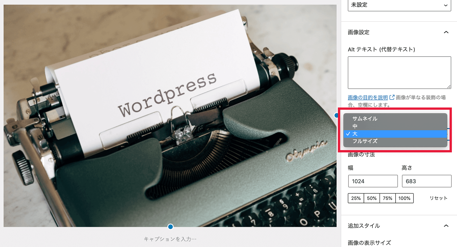457x247 pixels.
Task: Set image size to 50%
Action: tap(372, 198)
